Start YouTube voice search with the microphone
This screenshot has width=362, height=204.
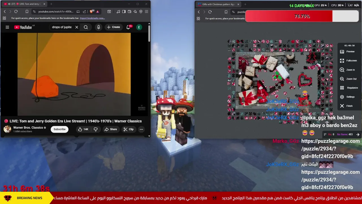tap(98, 27)
